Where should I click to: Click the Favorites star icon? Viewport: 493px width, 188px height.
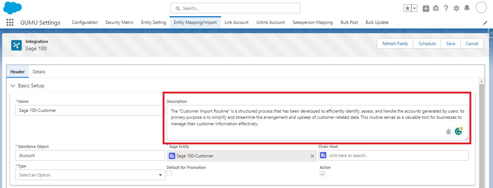point(408,8)
